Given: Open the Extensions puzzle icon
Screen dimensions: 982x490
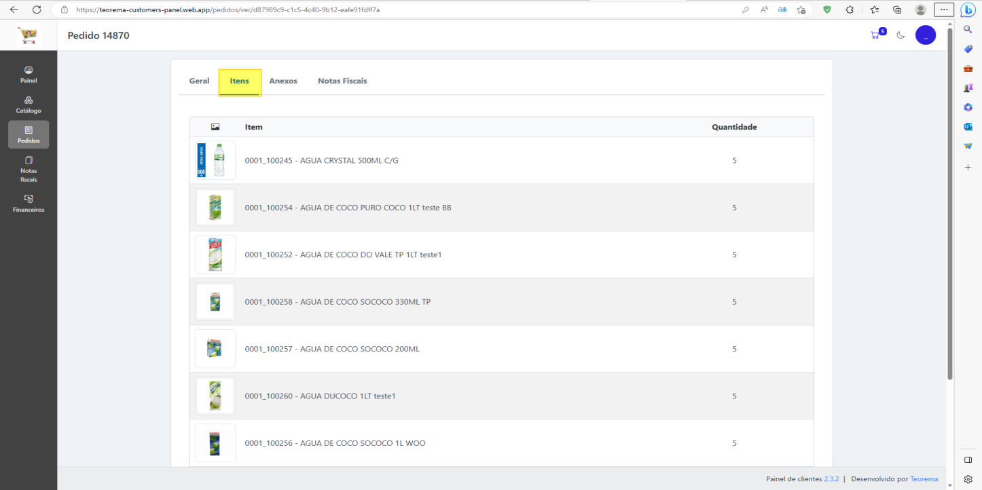Looking at the screenshot, I should click(x=850, y=10).
